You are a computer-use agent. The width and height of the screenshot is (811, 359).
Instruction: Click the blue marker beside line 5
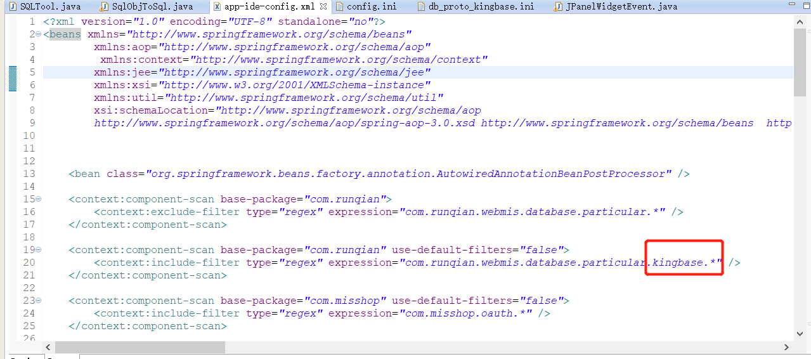[12, 79]
